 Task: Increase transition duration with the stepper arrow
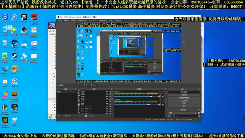(x=199, y=115)
